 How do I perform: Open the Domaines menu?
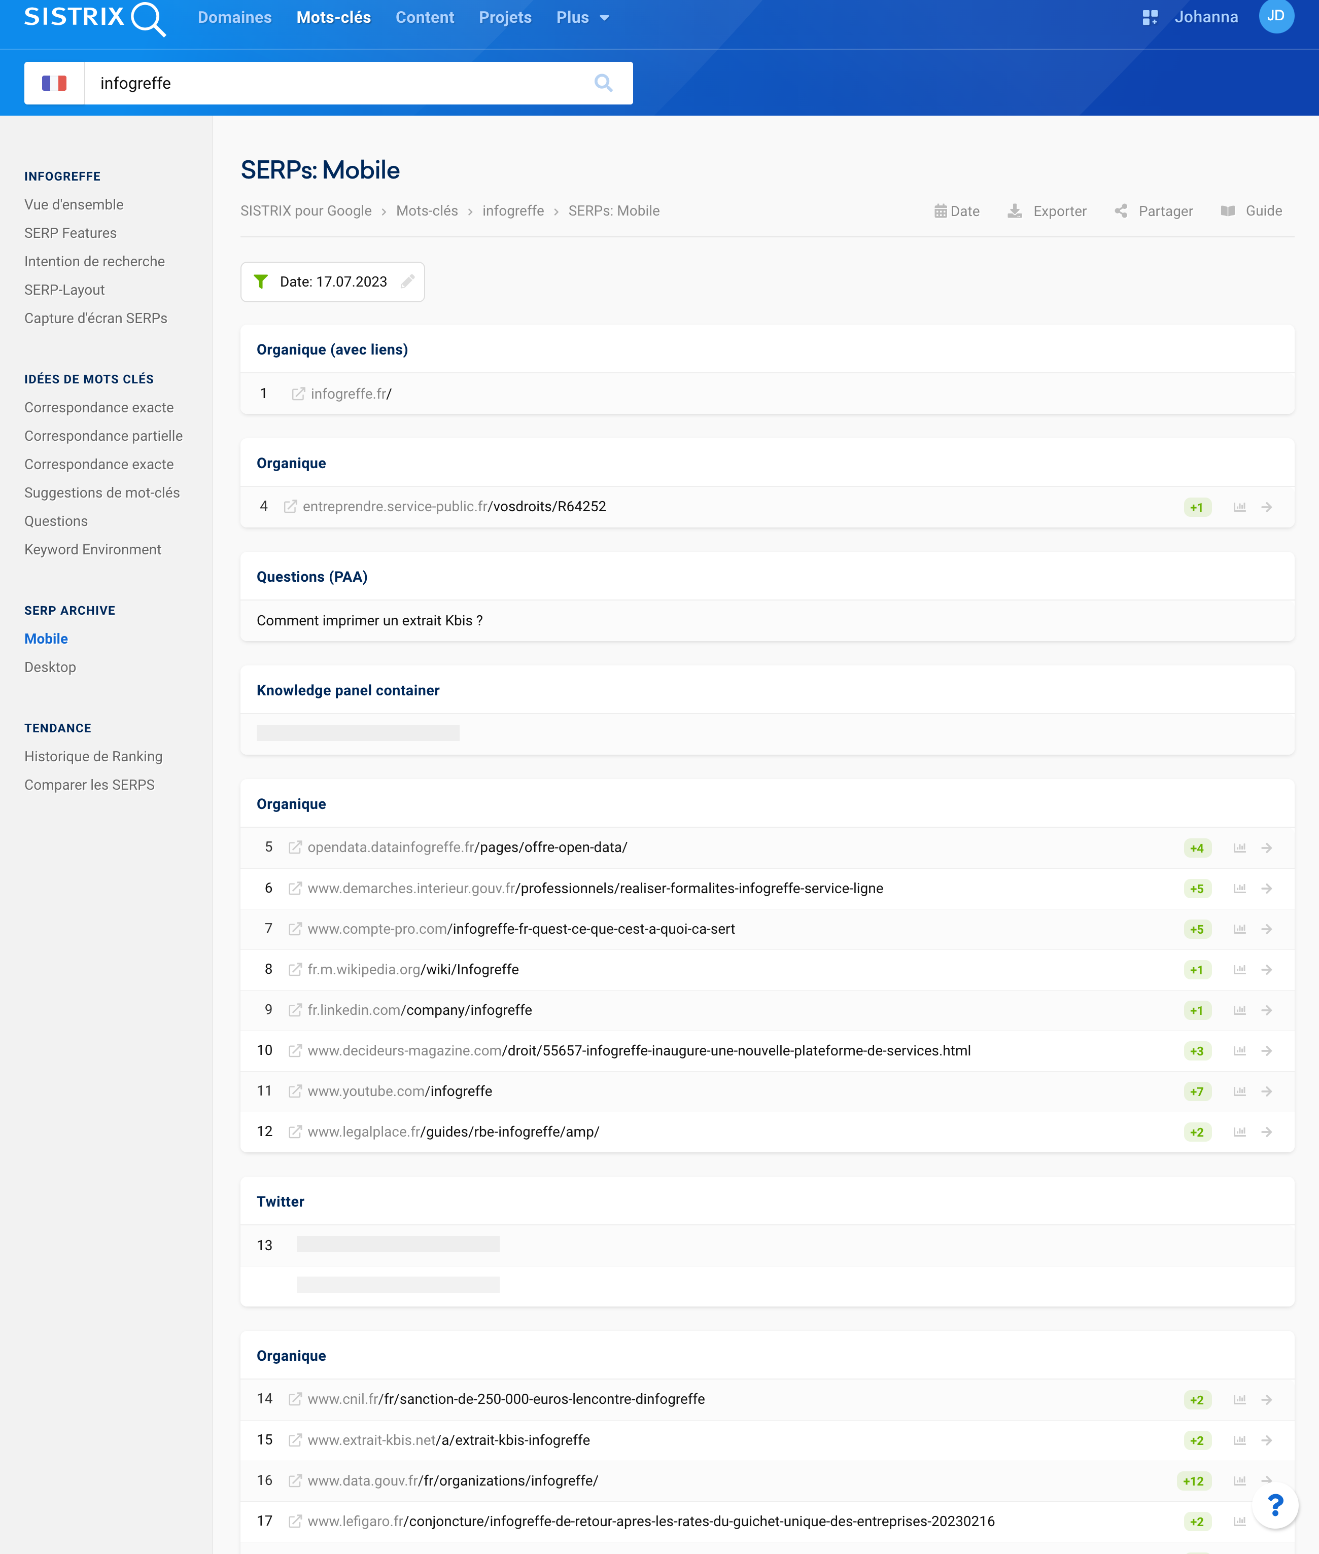(235, 17)
